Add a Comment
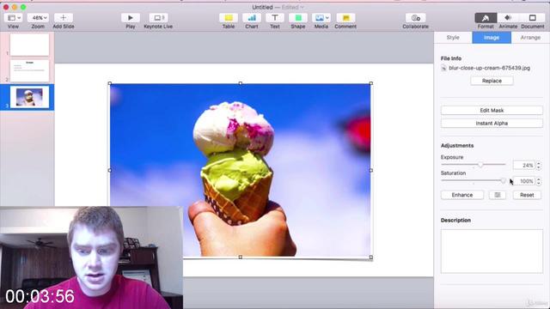This screenshot has width=550, height=309. click(x=345, y=18)
